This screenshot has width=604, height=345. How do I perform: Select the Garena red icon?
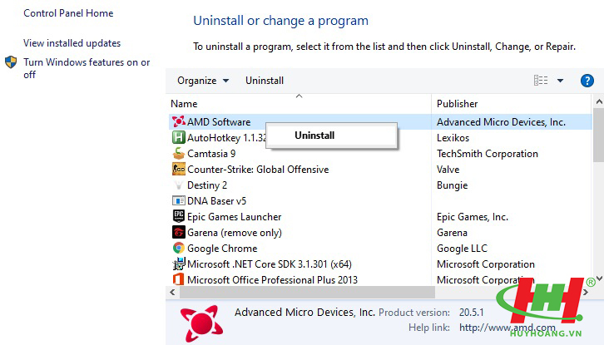click(178, 232)
